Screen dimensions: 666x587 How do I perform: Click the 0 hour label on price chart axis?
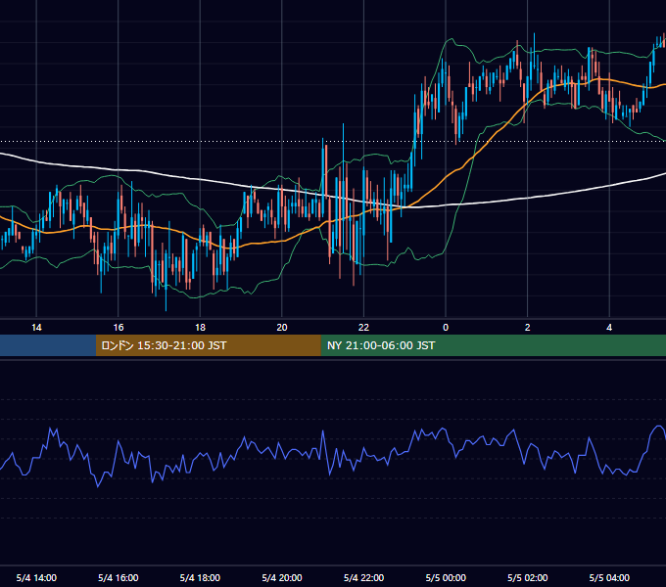446,328
